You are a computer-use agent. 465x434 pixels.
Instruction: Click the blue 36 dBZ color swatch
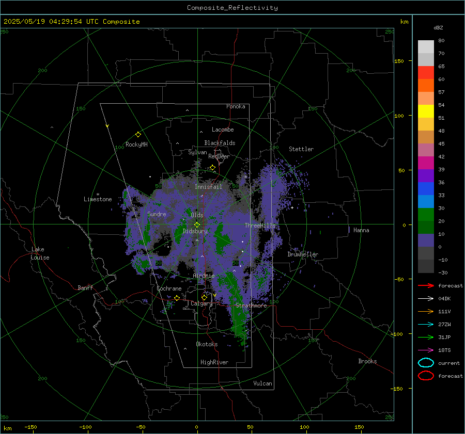[426, 189]
